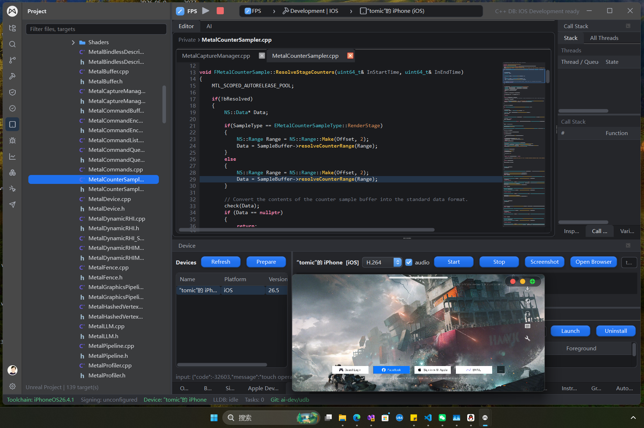The width and height of the screenshot is (644, 428).
Task: Click the Uninstall button
Action: coord(616,331)
